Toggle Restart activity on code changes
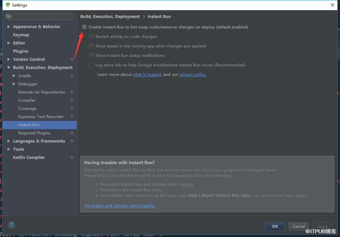 coord(91,36)
